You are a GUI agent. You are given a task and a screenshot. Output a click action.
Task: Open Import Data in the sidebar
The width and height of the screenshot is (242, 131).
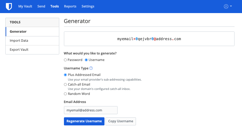point(32,41)
